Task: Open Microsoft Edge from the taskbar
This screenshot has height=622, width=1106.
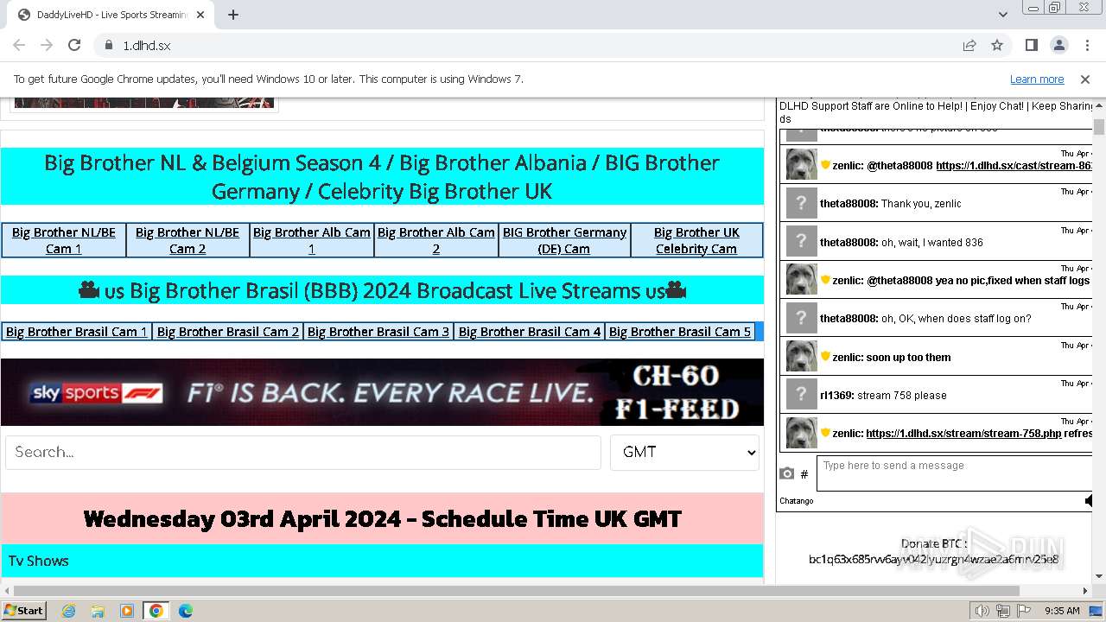Action: pyautogui.click(x=186, y=611)
